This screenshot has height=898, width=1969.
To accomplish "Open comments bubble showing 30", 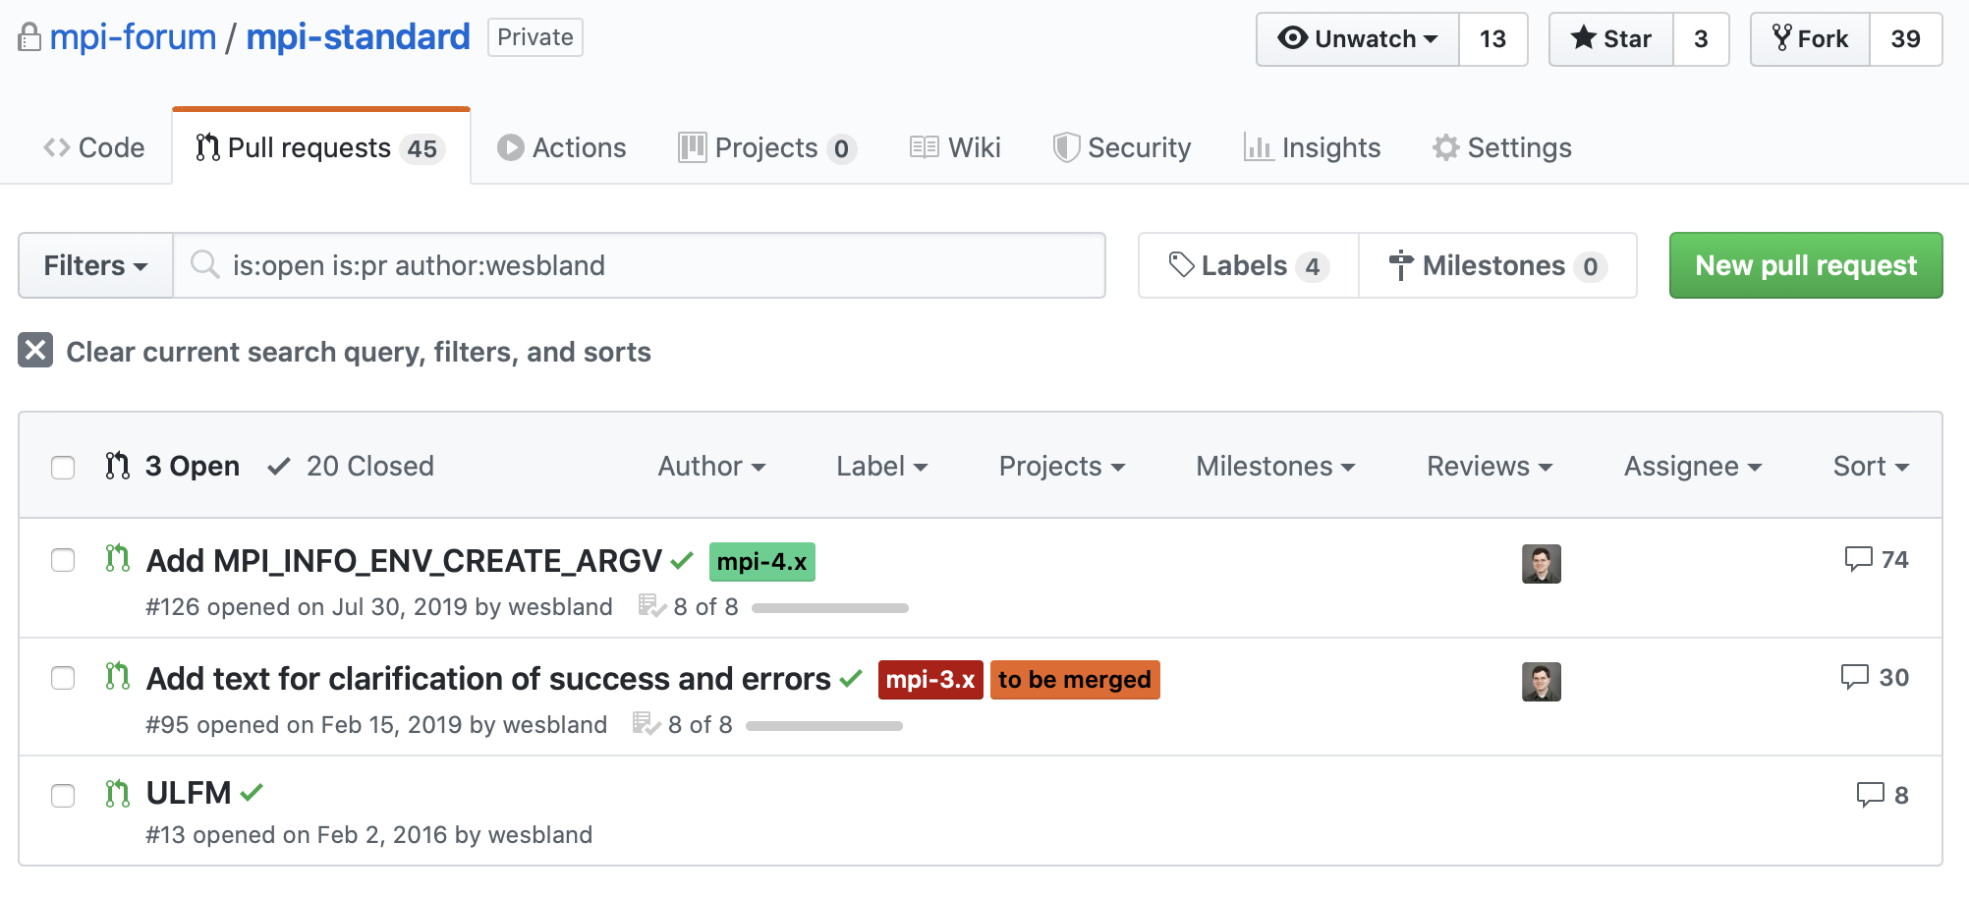I will (1874, 677).
